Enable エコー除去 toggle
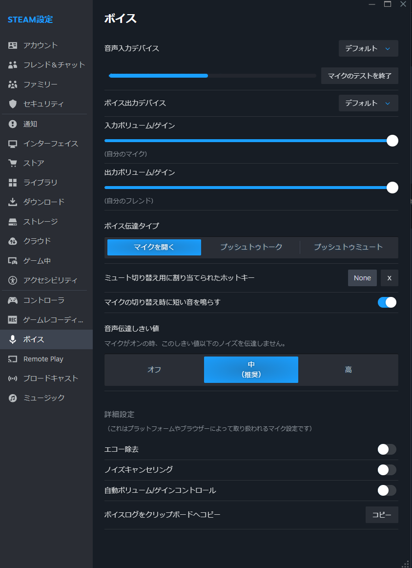Image resolution: width=412 pixels, height=568 pixels. tap(387, 449)
